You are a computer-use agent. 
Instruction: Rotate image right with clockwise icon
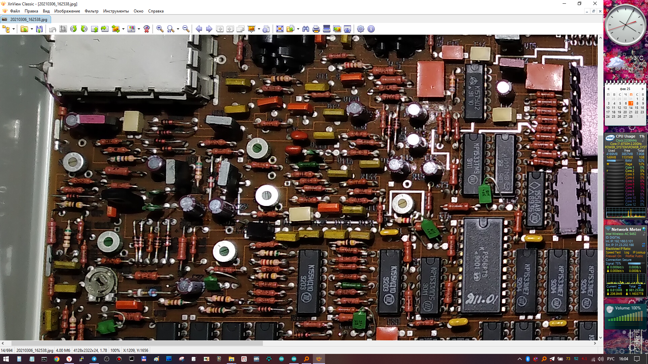(84, 29)
